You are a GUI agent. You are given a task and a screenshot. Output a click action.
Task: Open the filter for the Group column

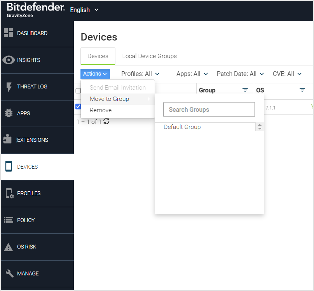tap(245, 90)
